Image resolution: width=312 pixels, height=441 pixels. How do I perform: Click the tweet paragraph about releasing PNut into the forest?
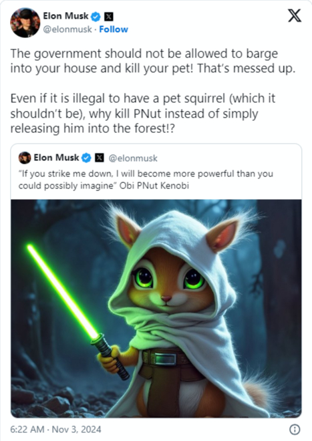tap(142, 114)
